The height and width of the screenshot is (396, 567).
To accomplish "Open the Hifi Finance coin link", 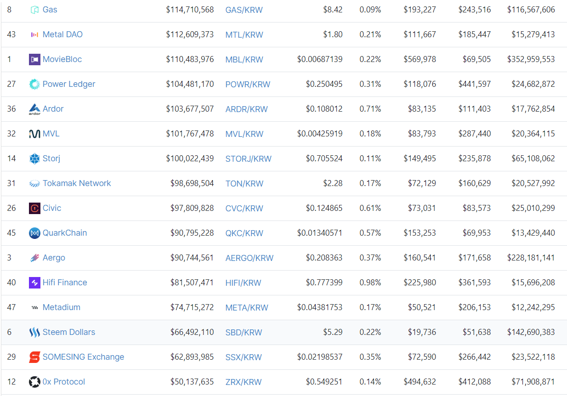I will coord(65,283).
